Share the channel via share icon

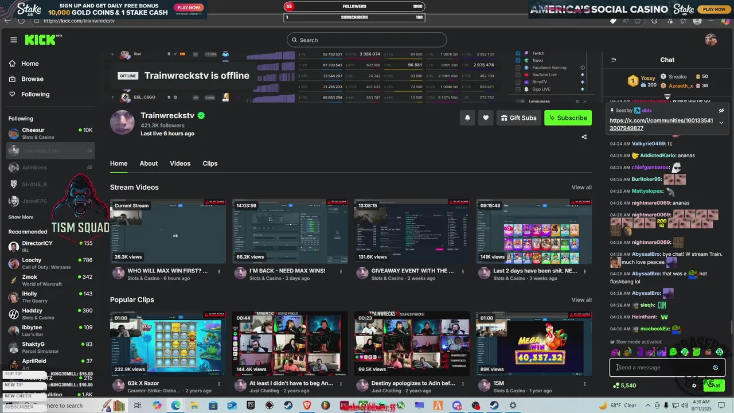pos(584,137)
